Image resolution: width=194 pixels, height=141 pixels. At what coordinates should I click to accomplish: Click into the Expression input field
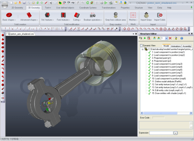[161, 133]
